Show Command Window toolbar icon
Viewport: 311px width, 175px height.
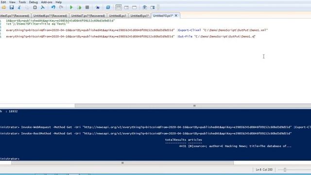coord(145,8)
